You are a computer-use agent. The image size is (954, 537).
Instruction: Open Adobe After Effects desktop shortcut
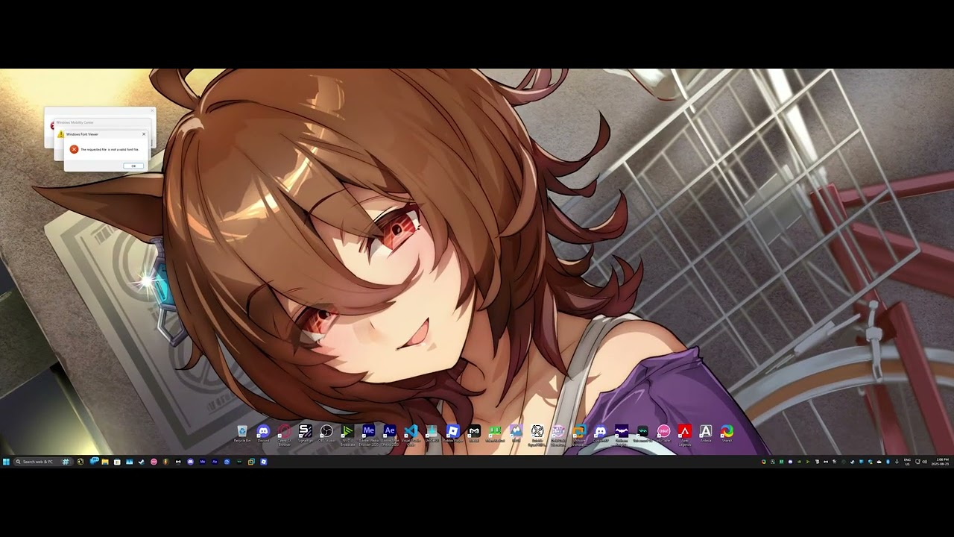click(389, 435)
